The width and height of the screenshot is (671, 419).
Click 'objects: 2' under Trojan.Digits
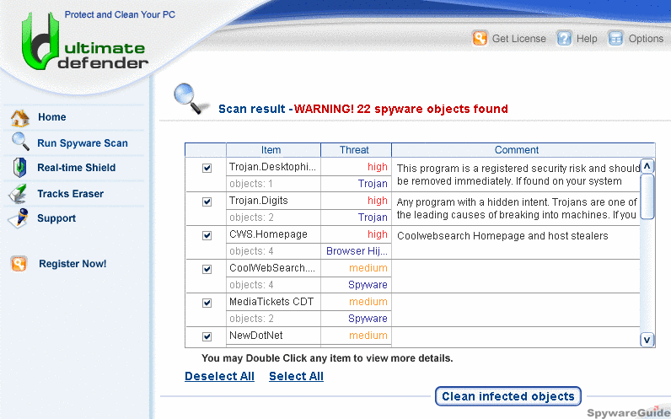click(x=251, y=218)
